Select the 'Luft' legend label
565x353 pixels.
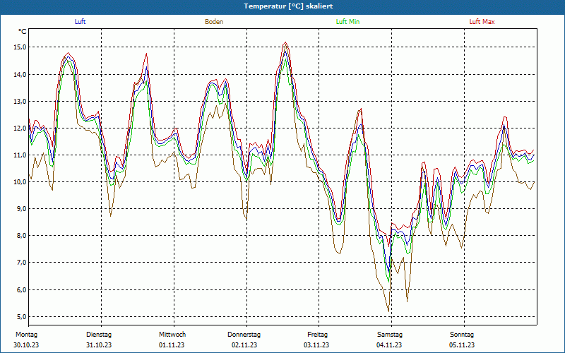tap(81, 22)
